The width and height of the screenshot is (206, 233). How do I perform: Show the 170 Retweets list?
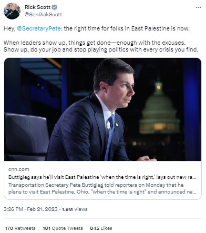coord(20,228)
